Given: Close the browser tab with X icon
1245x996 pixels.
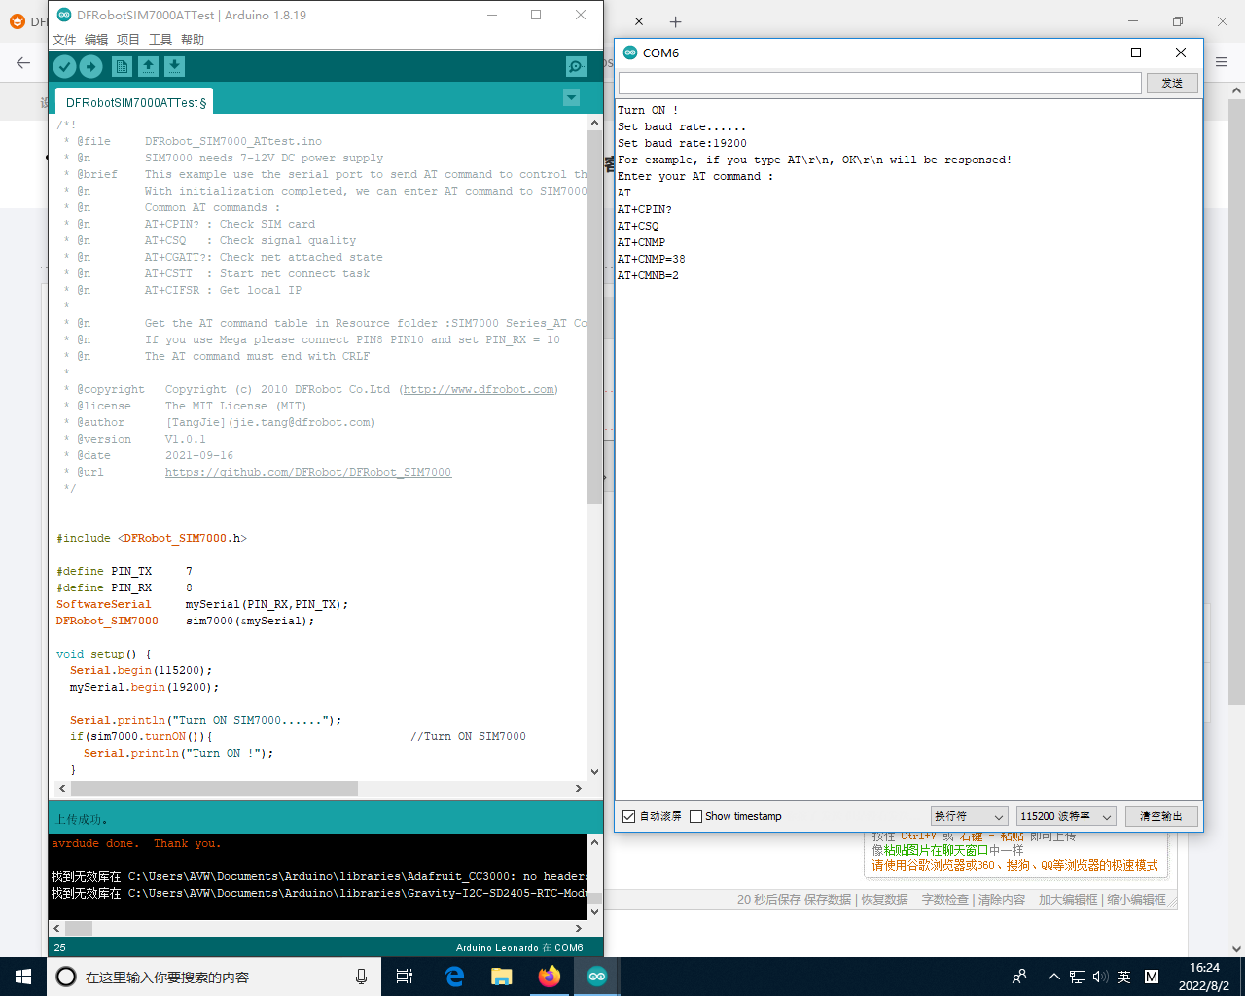Looking at the screenshot, I should pyautogui.click(x=639, y=21).
